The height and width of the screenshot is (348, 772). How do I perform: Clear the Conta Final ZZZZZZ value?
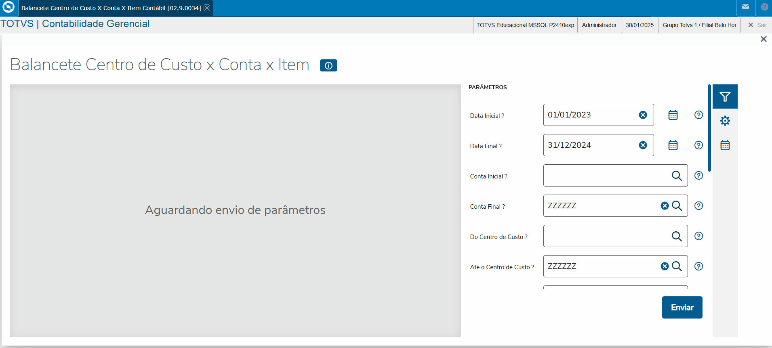[x=665, y=206]
